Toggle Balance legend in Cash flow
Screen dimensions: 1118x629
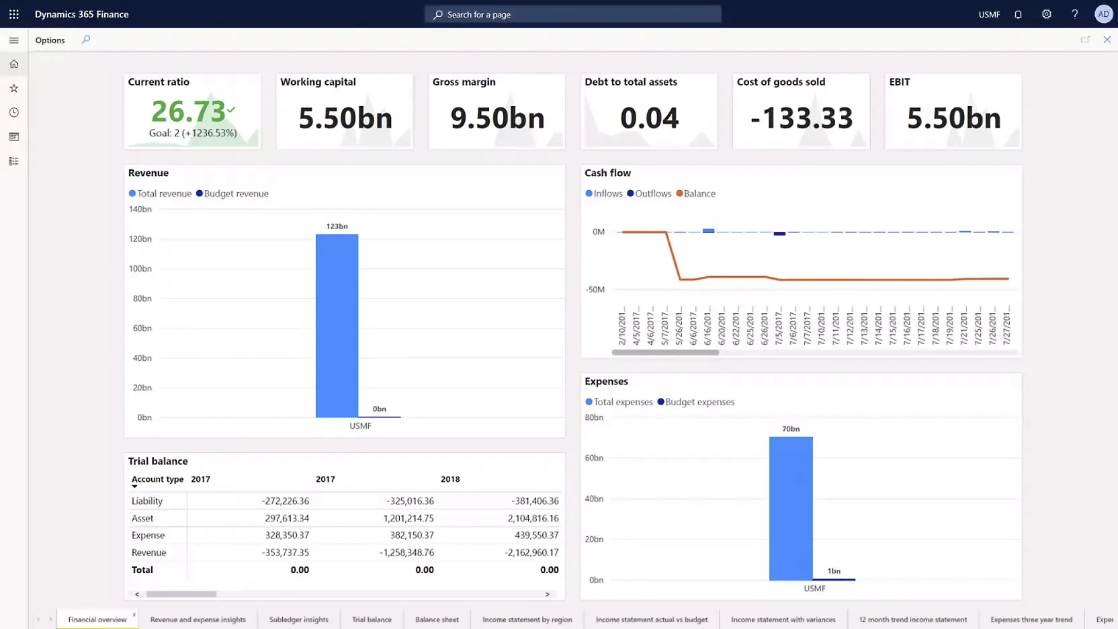pos(695,194)
